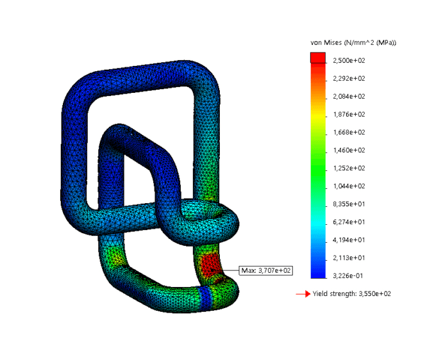The width and height of the screenshot is (436, 344).
Task: Click the red above-range box atop legend
Action: (318, 58)
